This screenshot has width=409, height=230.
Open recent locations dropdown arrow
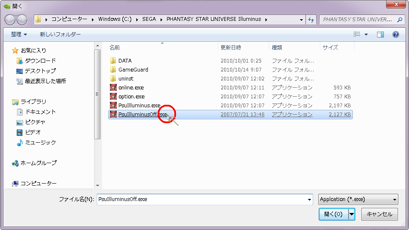(30, 20)
